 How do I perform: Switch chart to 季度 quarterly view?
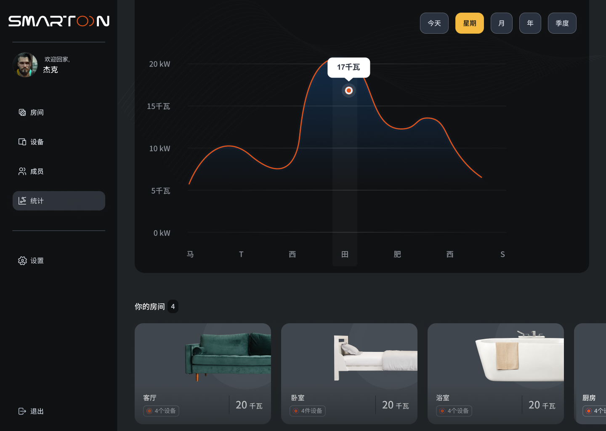coord(562,23)
